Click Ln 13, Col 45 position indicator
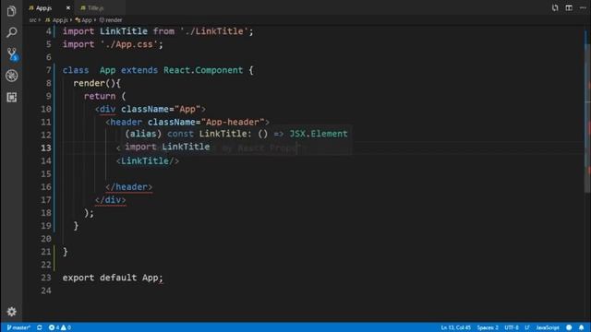 455,327
